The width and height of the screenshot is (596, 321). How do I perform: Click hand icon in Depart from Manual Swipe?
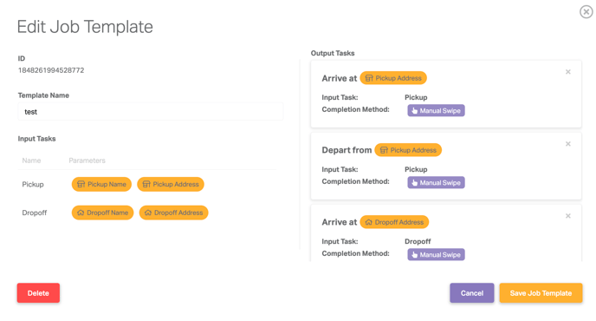[x=414, y=183]
